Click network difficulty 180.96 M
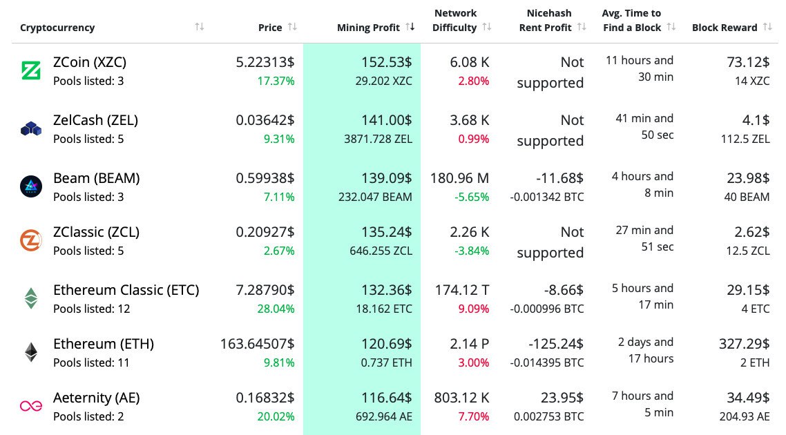The width and height of the screenshot is (786, 435). tap(459, 178)
